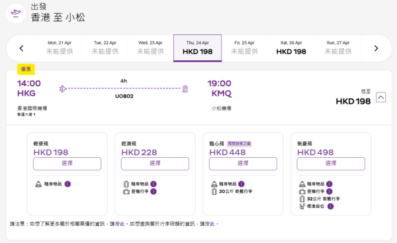This screenshot has width=397, height=243.
Task: Click the HKD 448 price in 隨心飛 card
Action: pos(228,153)
